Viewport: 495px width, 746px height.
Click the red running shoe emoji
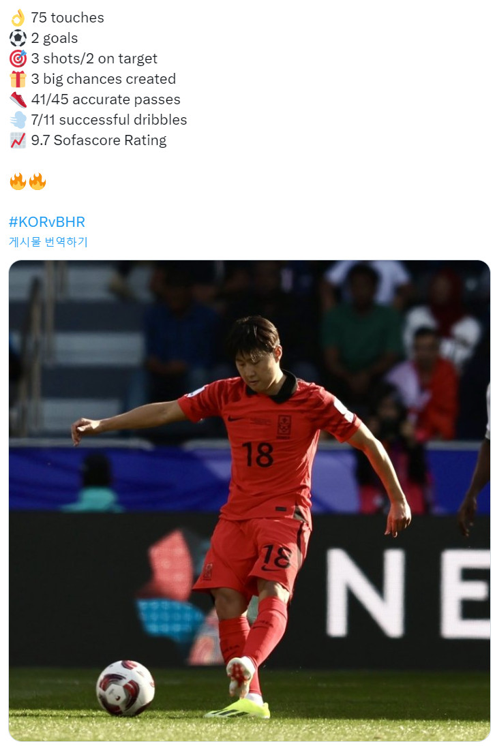pyautogui.click(x=18, y=99)
